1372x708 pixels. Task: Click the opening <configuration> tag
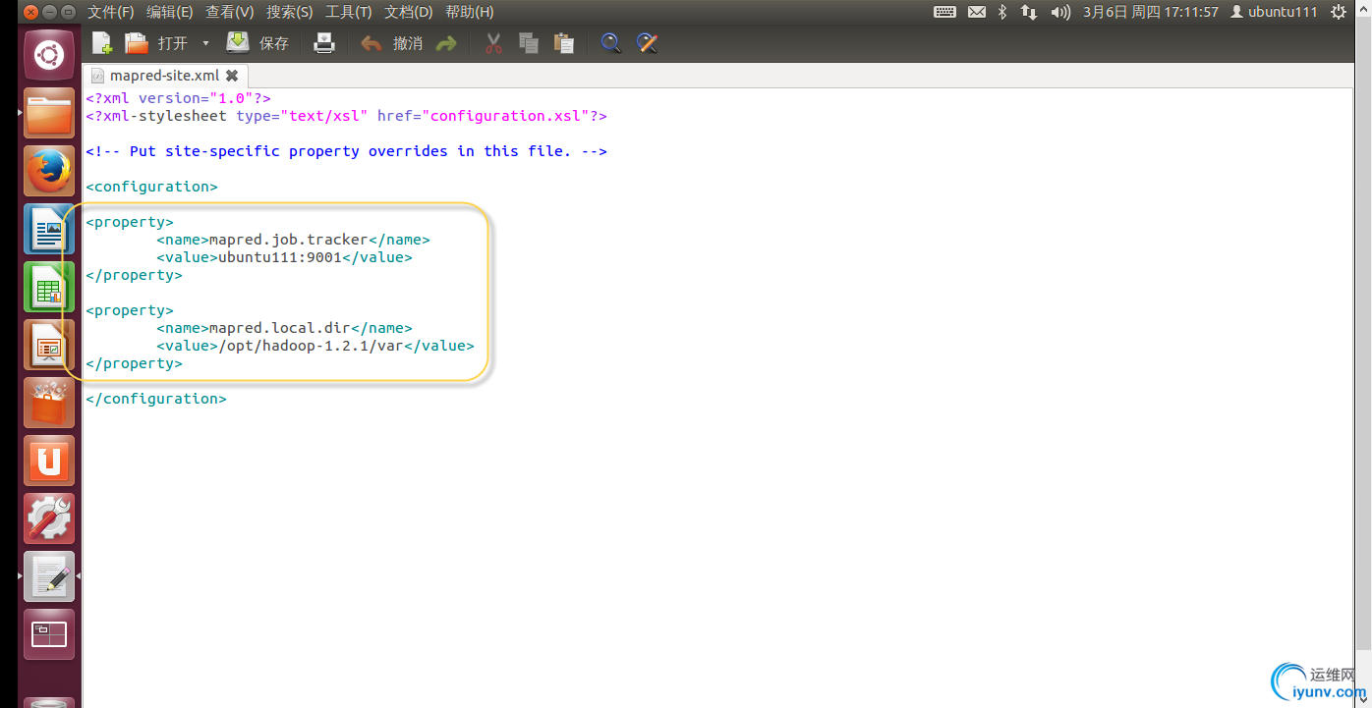[x=152, y=187]
